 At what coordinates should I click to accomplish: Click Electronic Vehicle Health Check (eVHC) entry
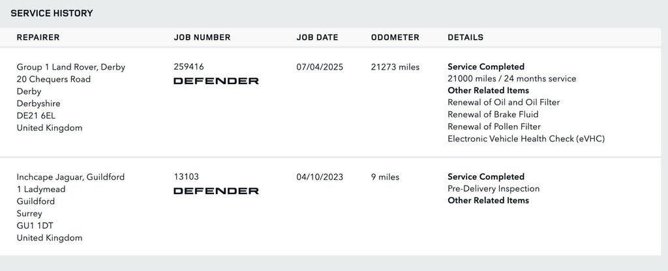(x=526, y=139)
